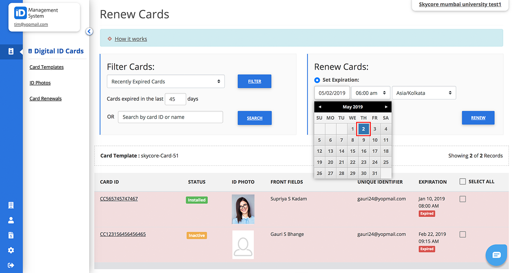Click the FILTER button
The image size is (513, 273).
point(254,81)
